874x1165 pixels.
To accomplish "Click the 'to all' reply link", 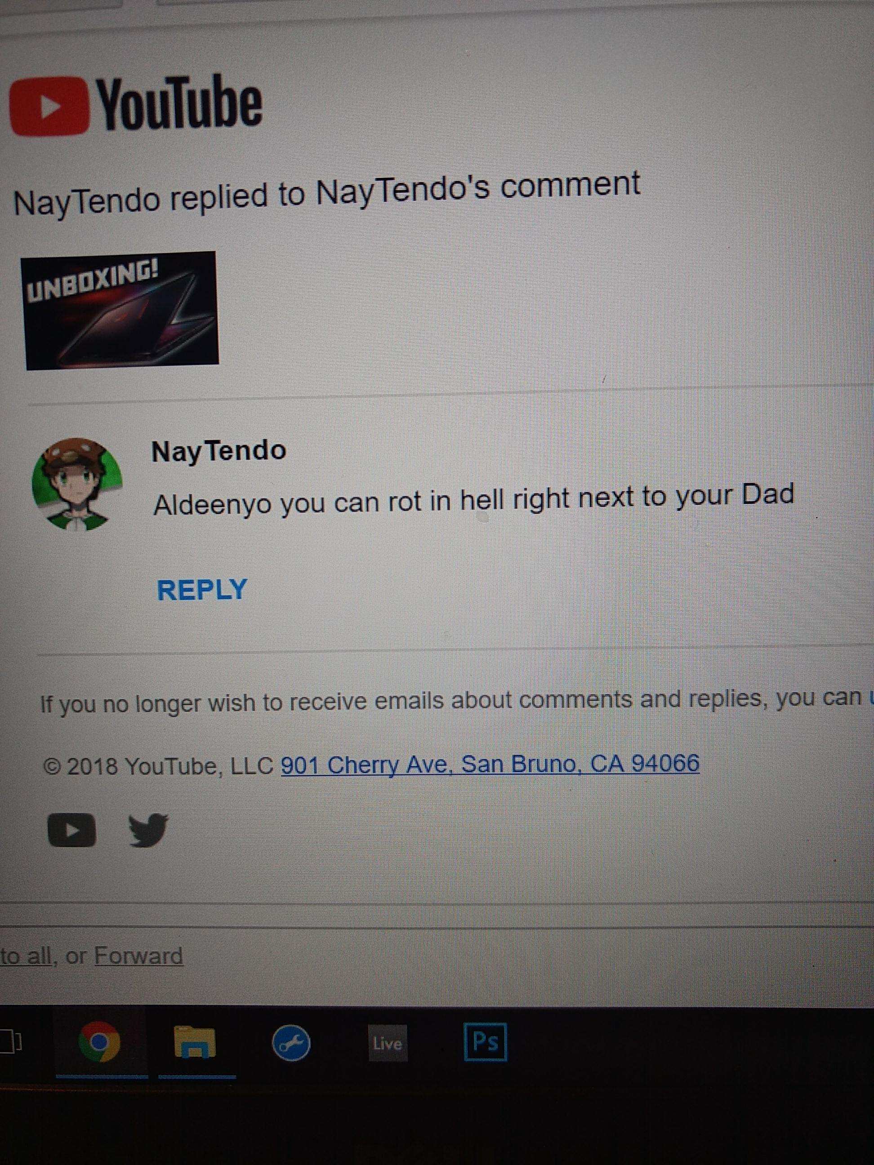I will point(26,956).
